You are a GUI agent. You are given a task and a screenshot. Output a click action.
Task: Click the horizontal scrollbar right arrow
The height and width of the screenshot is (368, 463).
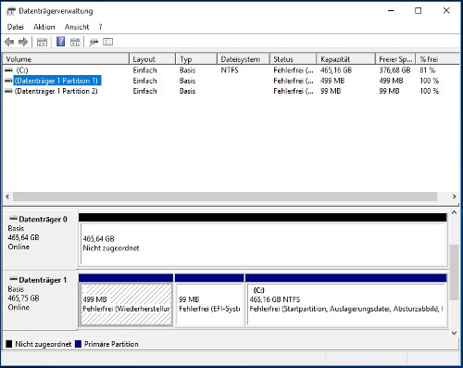(454, 197)
